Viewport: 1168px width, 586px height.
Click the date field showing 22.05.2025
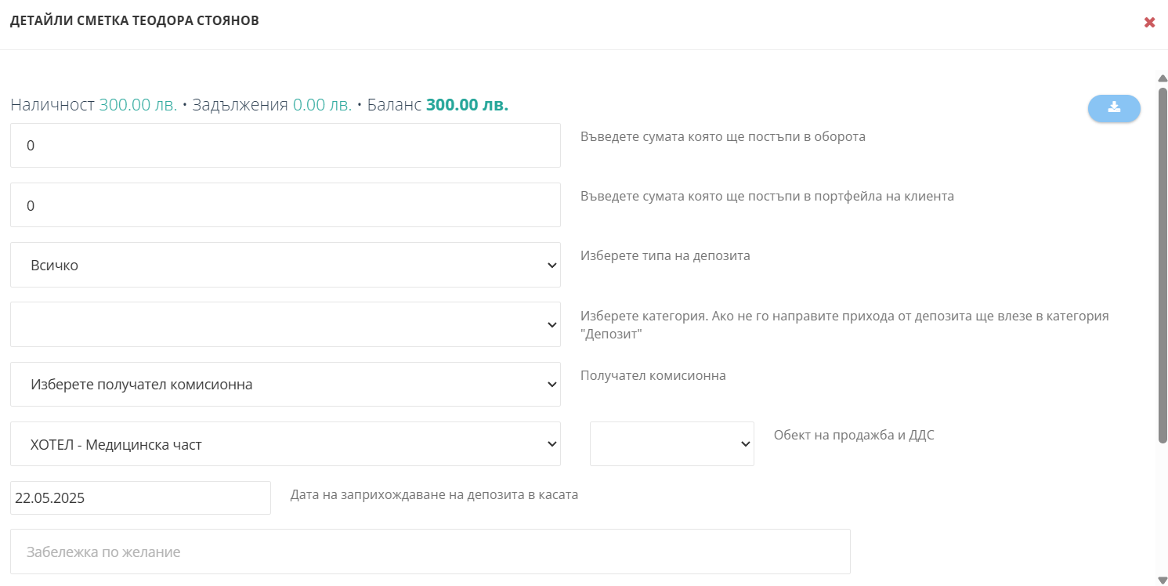click(x=140, y=497)
